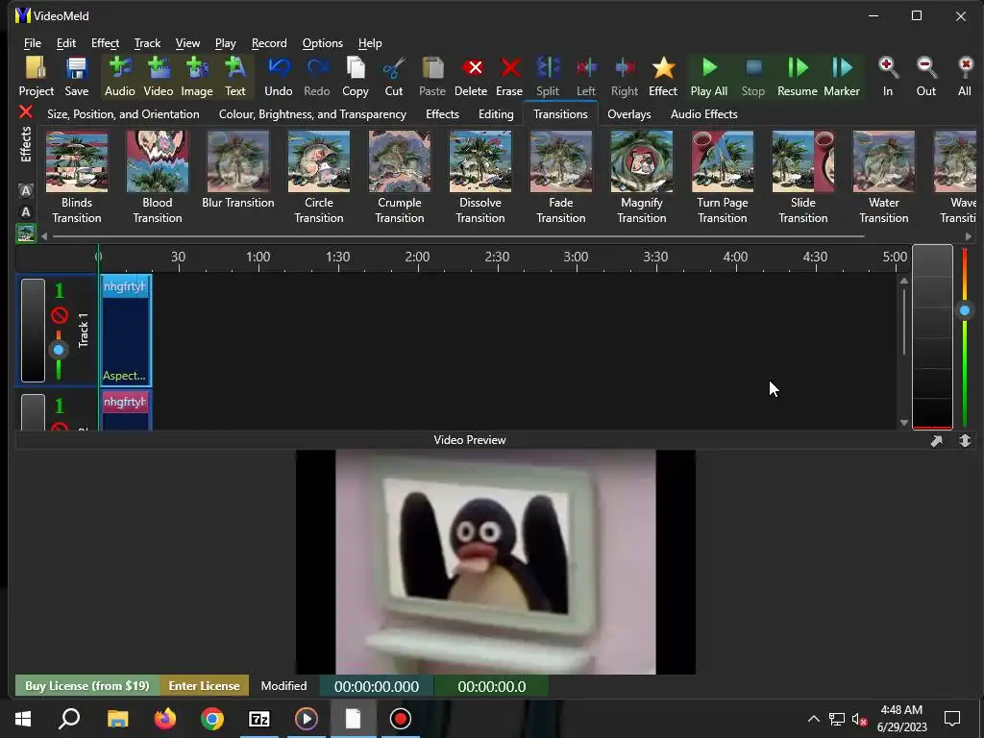Screen dimensions: 984x738
Task: Switch to Colour, Brightness, and Transparency tab
Action: click(x=312, y=114)
